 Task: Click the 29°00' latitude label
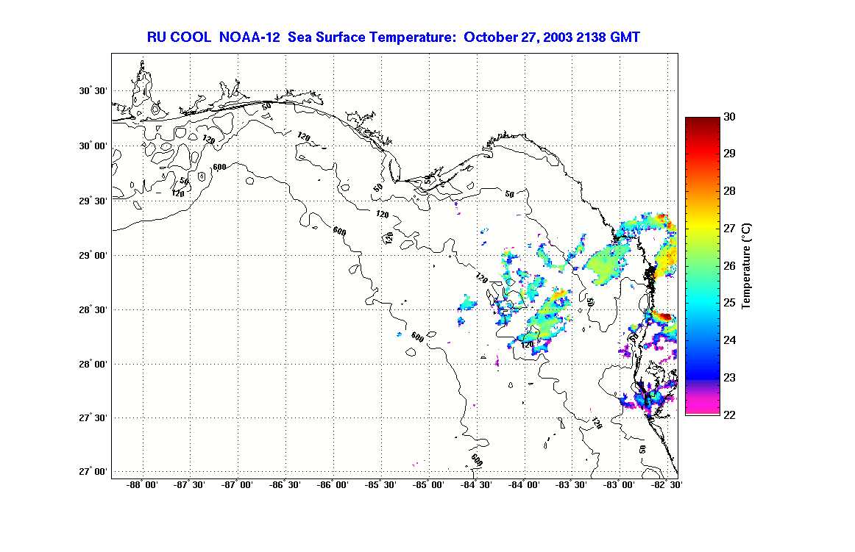click(x=94, y=255)
